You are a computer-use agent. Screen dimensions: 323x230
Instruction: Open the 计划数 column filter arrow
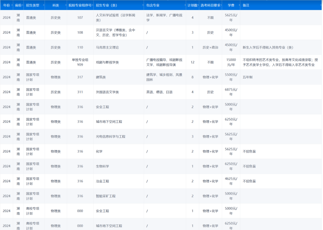point(198,5)
